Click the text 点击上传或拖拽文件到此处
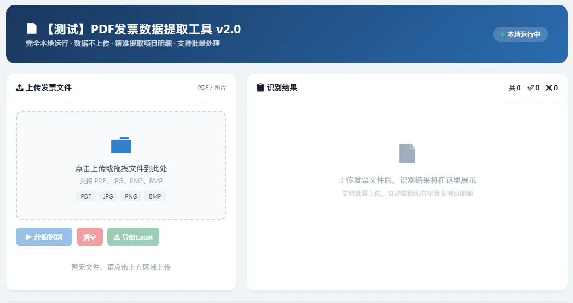 pyautogui.click(x=121, y=168)
